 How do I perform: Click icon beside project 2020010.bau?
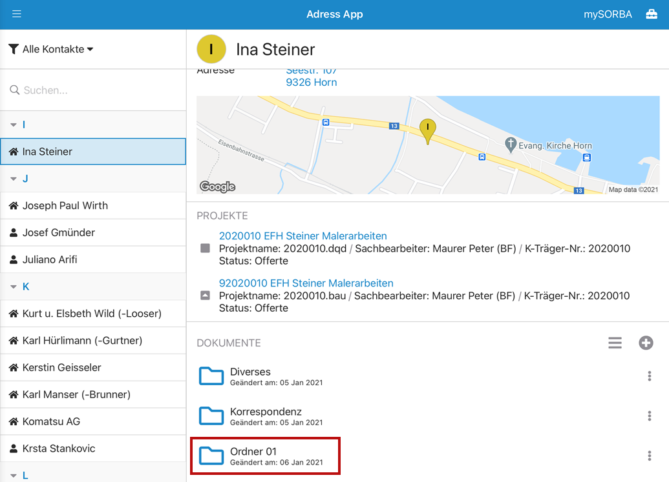205,296
